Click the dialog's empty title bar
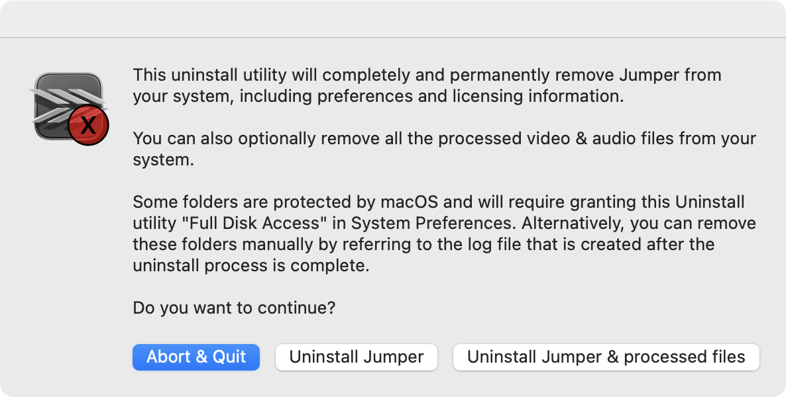Screen dimensions: 786x397 393,19
